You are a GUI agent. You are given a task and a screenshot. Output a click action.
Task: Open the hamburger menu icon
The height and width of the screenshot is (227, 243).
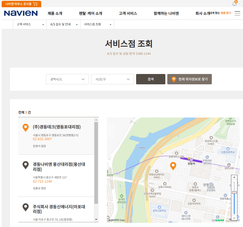(237, 13)
